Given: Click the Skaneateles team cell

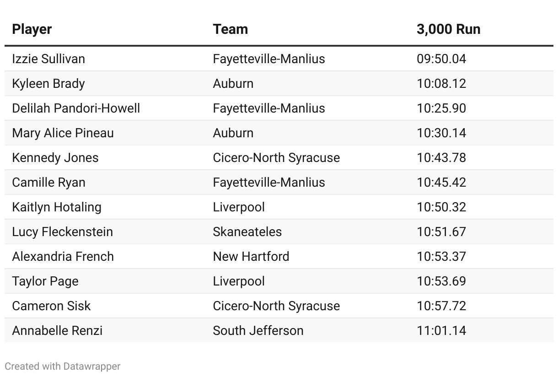Looking at the screenshot, I should tap(247, 232).
